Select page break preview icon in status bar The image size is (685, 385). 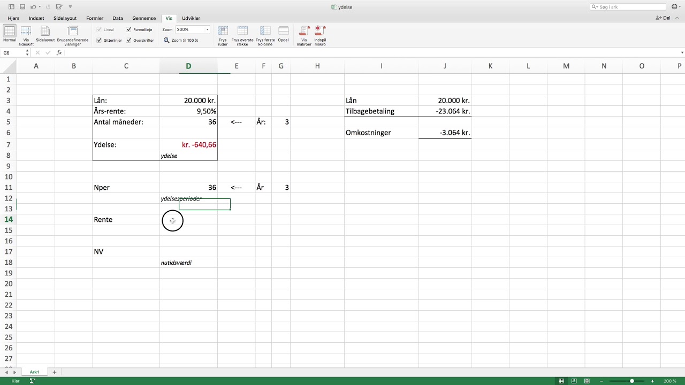[587, 381]
